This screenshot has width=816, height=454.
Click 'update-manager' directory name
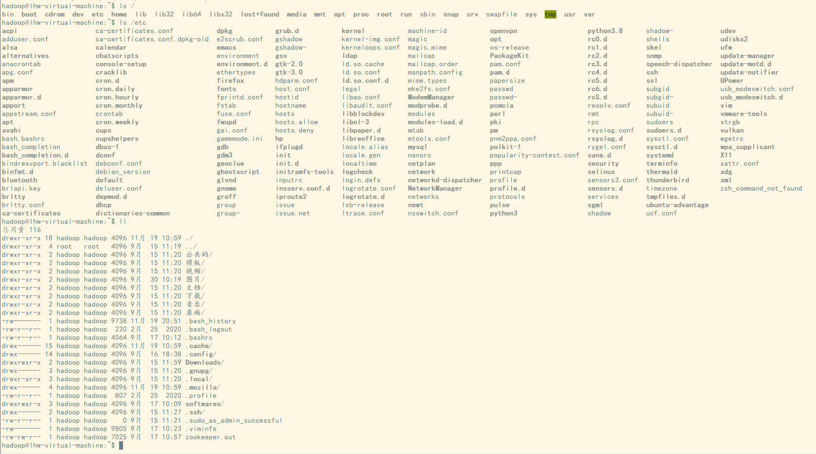[x=748, y=56]
